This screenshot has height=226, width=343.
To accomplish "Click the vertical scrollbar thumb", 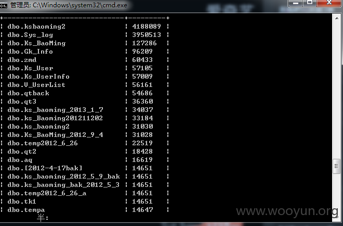I will click(x=336, y=167).
